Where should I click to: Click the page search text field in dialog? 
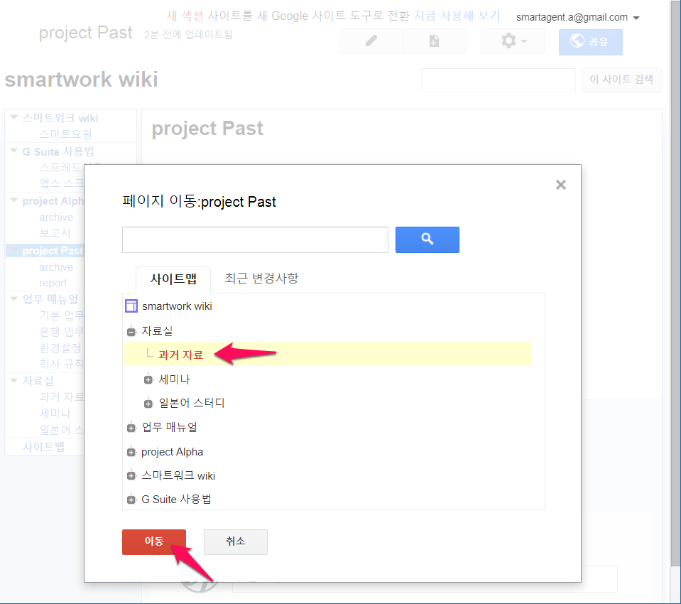[x=255, y=240]
